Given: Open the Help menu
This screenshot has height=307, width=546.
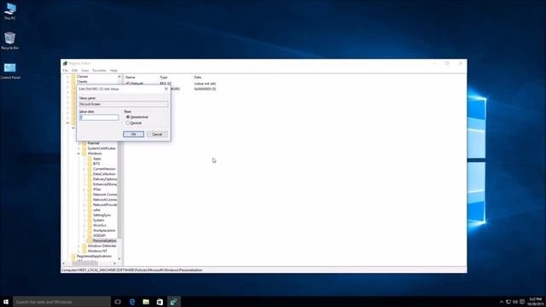Looking at the screenshot, I should tap(113, 70).
